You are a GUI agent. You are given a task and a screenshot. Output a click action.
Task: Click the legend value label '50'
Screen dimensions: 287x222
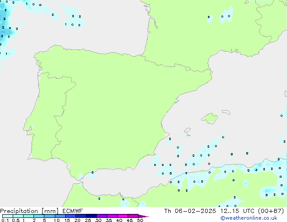coord(140,220)
